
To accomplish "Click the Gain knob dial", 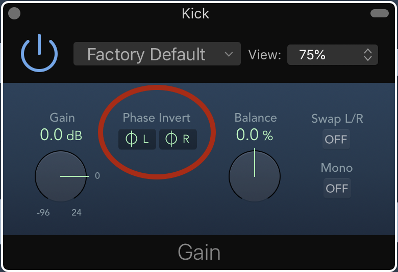I will pos(60,176).
